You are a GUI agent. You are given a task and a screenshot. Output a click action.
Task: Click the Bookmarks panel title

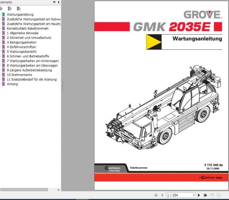[x=6, y=2]
